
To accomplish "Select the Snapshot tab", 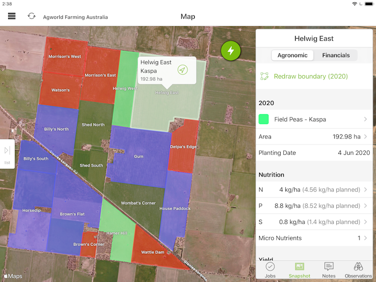I will coord(299,270).
